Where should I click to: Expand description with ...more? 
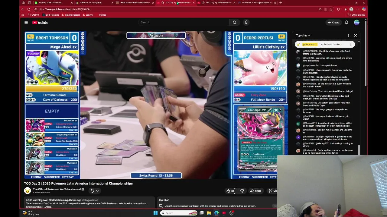click(x=47, y=207)
